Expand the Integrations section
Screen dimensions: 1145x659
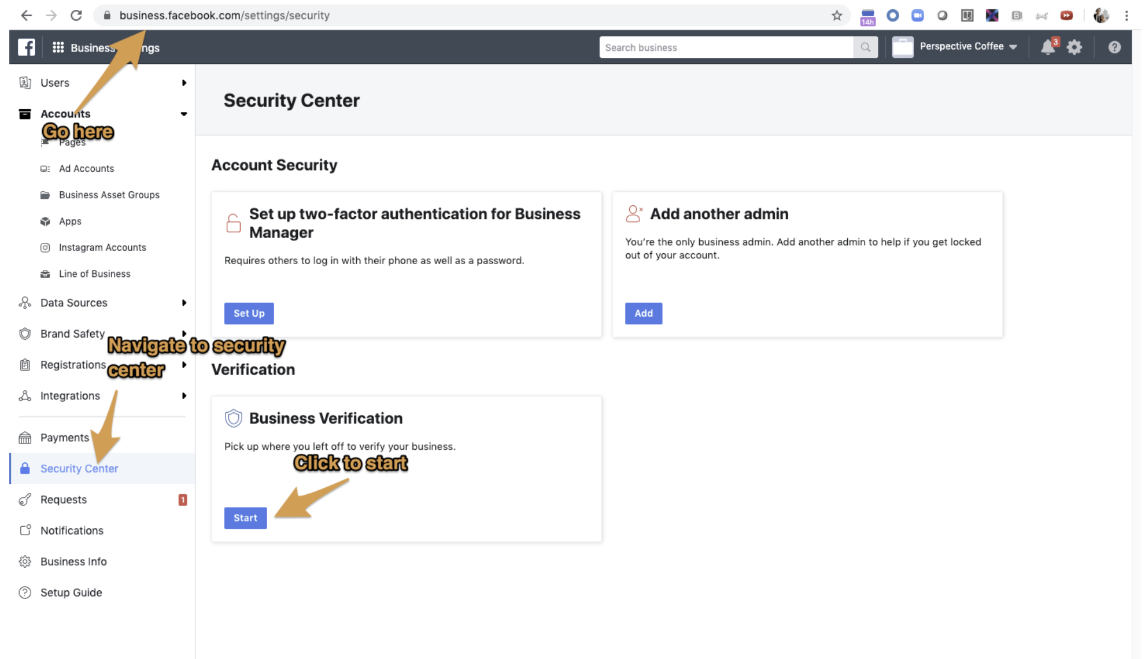pyautogui.click(x=184, y=396)
